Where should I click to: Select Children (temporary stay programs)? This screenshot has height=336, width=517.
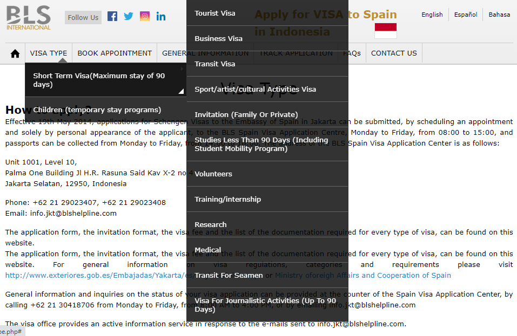point(97,110)
